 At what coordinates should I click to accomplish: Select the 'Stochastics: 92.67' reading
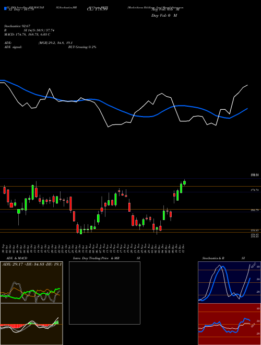click(17, 26)
